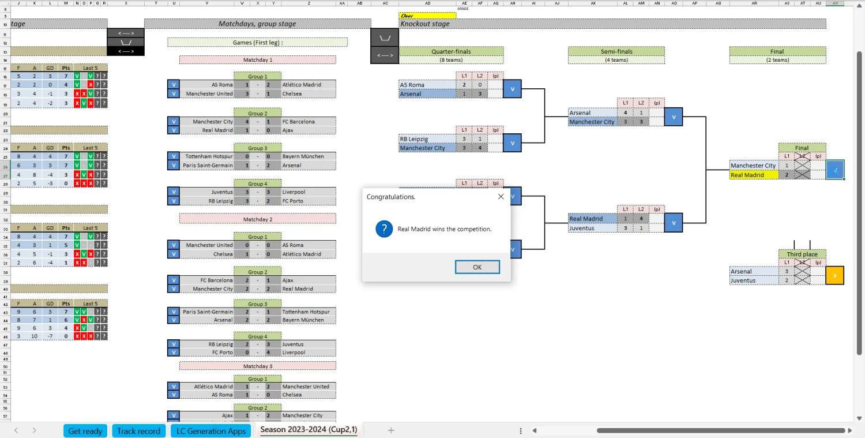
Task: Click the V button beside AS Roma vs Chelsea, Matchday 3
Action: click(173, 395)
